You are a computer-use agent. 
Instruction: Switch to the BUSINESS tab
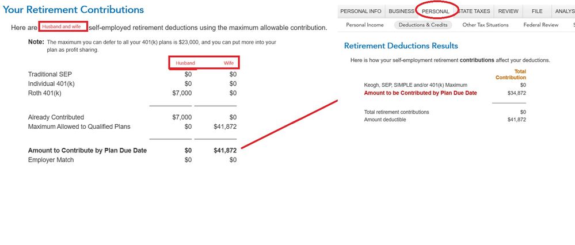tap(401, 11)
